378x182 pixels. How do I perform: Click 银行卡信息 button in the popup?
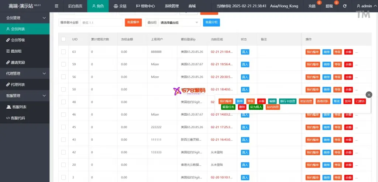pos(288,101)
